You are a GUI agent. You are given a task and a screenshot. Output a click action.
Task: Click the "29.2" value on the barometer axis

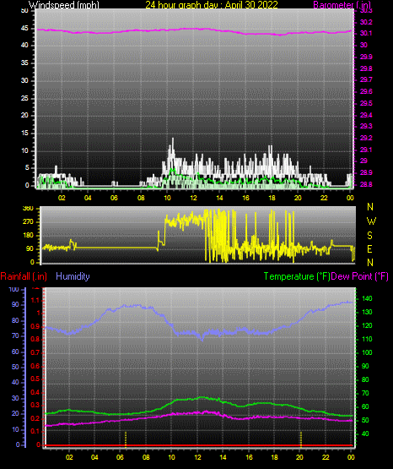click(366, 139)
